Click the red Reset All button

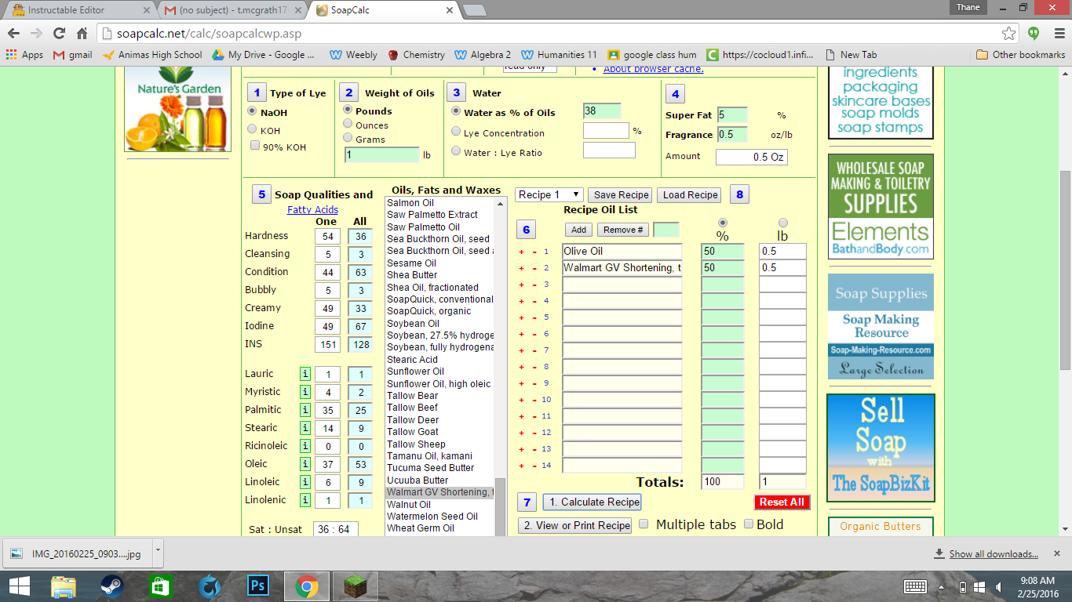pyautogui.click(x=782, y=502)
